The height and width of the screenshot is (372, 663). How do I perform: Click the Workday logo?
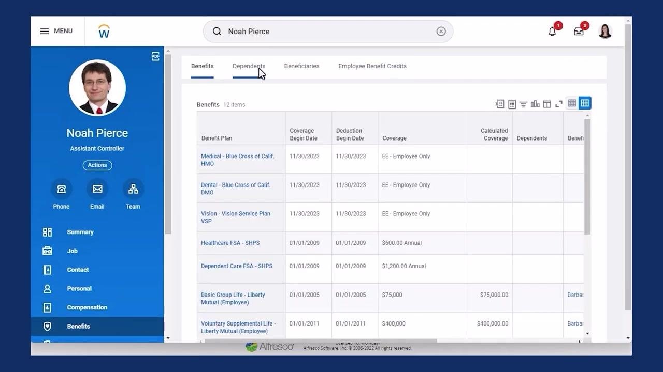point(104,31)
